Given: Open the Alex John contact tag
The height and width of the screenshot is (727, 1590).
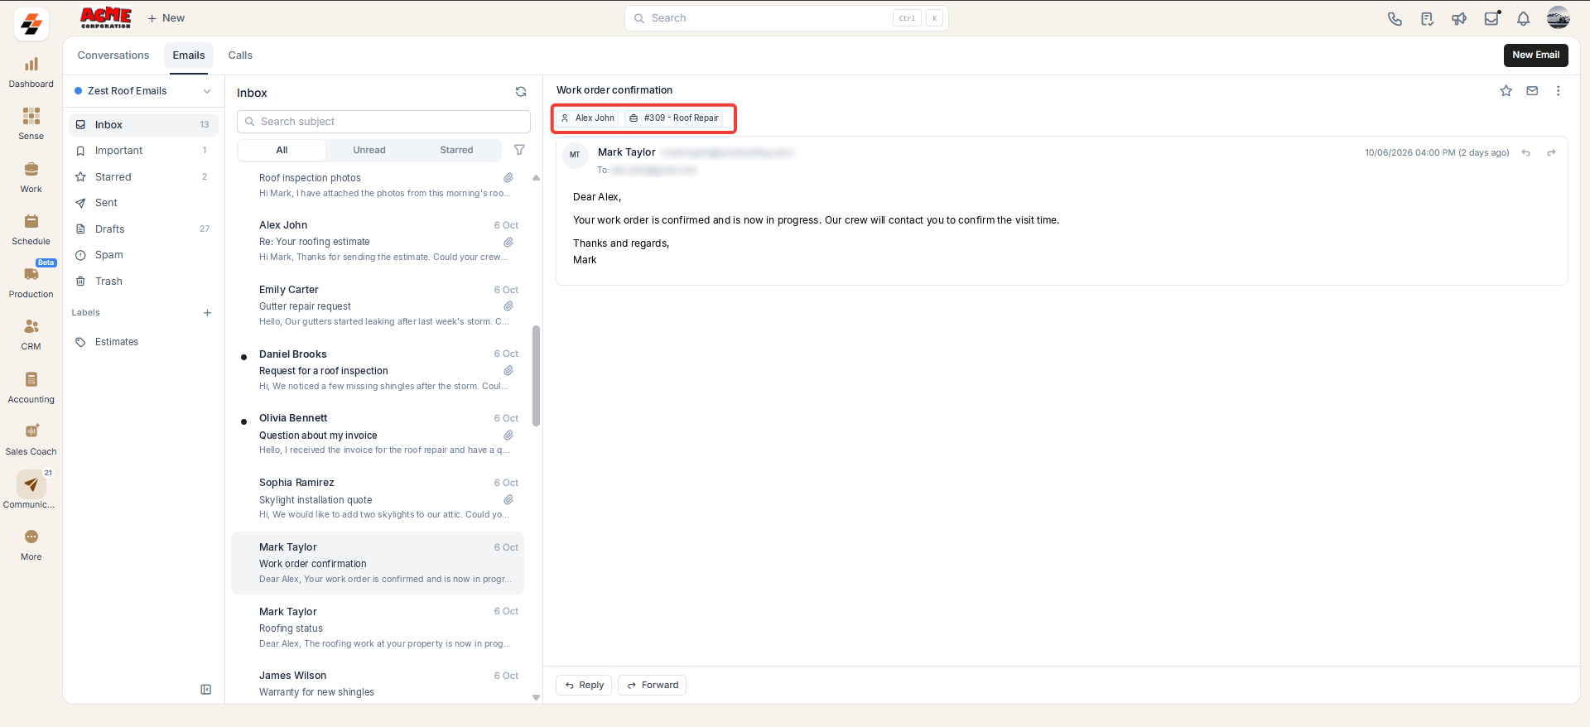Looking at the screenshot, I should pos(587,118).
